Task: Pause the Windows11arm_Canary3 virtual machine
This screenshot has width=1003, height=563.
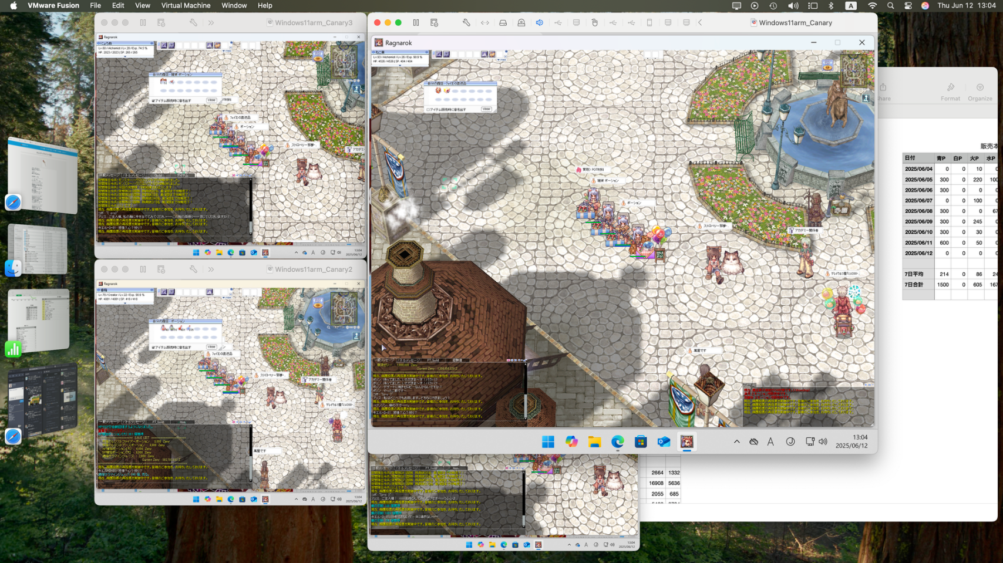Action: click(143, 23)
